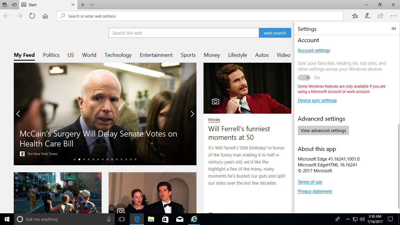Open a new tab with plus icon
This screenshot has width=400, height=225.
[x=83, y=5]
